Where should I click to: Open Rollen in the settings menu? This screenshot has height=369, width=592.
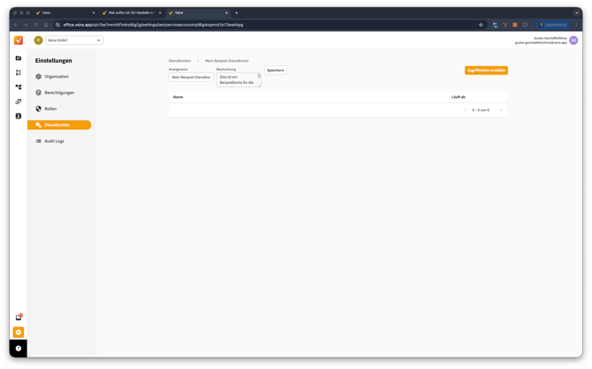coord(50,109)
